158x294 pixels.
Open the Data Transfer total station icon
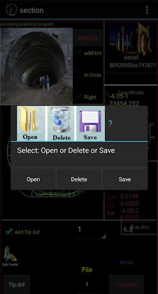(x=10, y=256)
